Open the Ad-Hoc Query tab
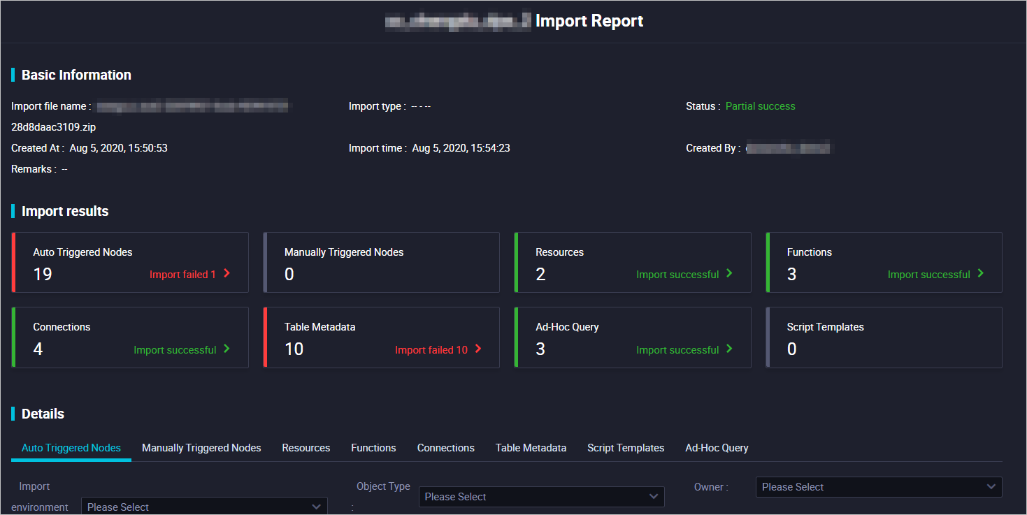1027x515 pixels. click(x=717, y=448)
